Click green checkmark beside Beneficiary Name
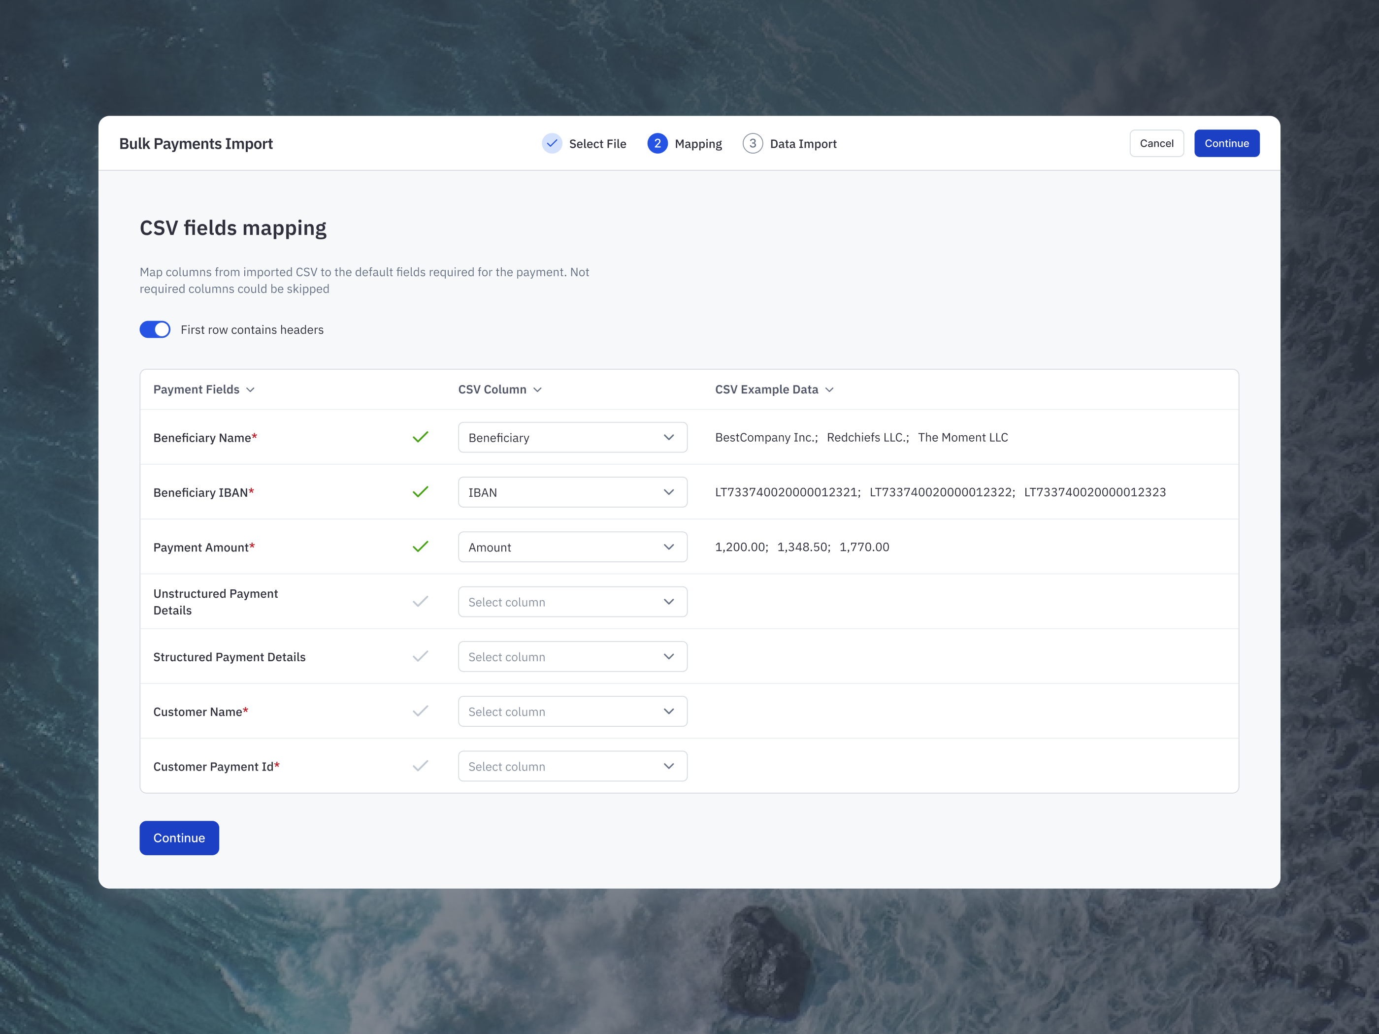1379x1034 pixels. (x=421, y=437)
